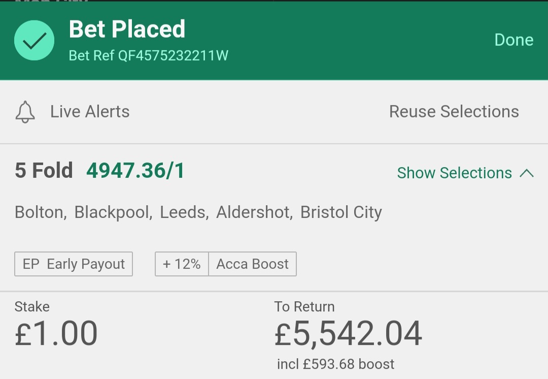Screen dimensions: 548x379
Task: Open the Acca Boost label
Action: (252, 264)
